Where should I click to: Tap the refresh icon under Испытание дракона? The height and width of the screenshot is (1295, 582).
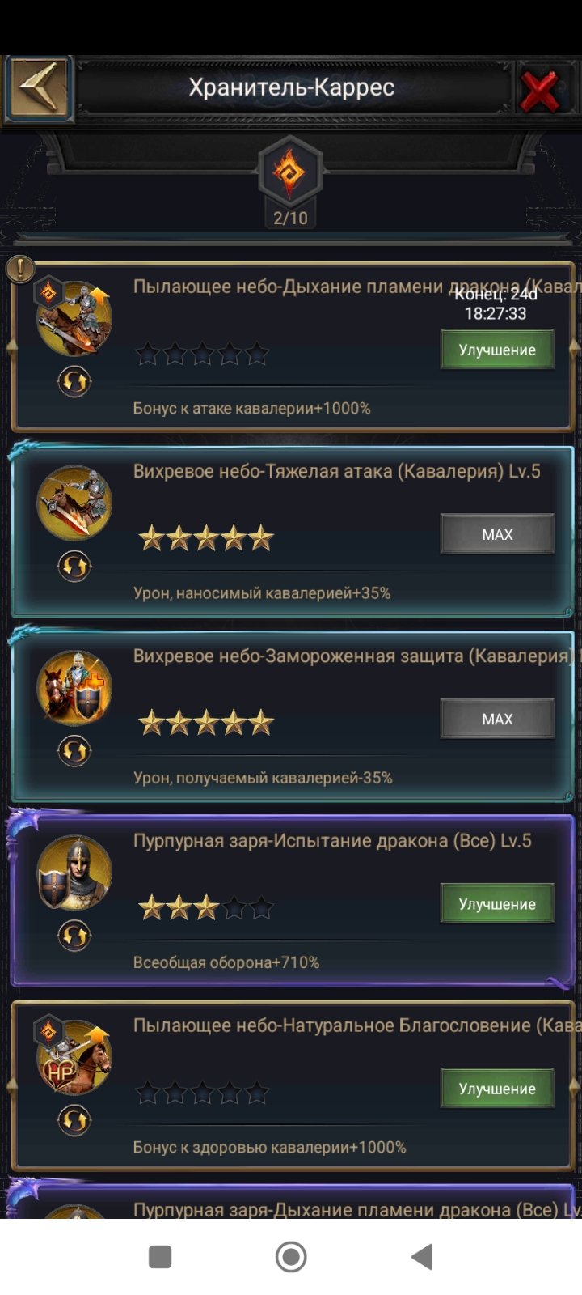click(74, 936)
